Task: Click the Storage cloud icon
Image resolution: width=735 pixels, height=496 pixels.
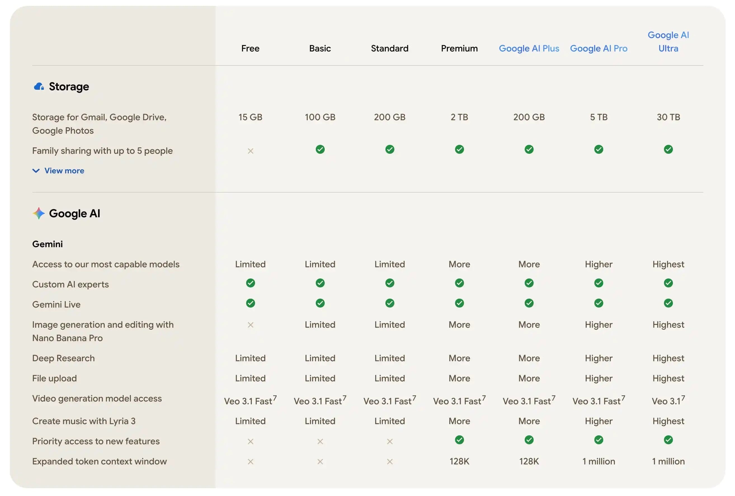Action: point(39,86)
